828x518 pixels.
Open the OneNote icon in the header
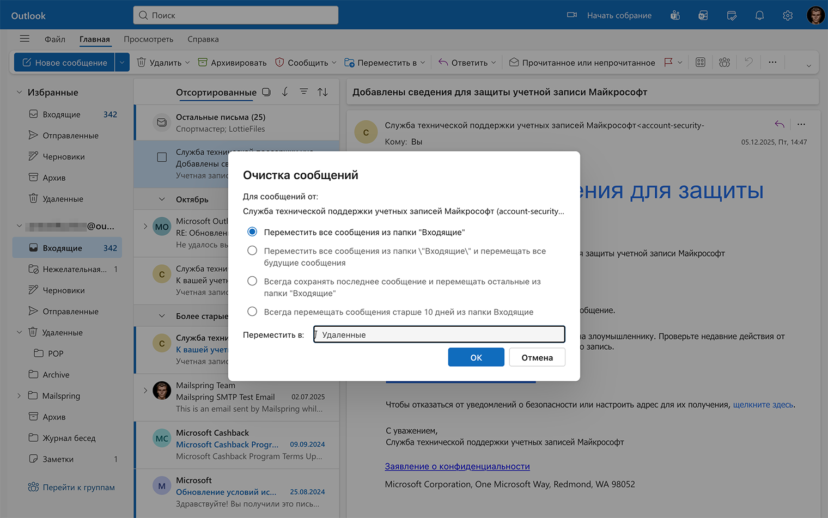(x=703, y=15)
